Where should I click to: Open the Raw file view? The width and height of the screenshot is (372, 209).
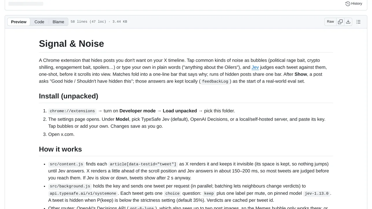point(330,21)
